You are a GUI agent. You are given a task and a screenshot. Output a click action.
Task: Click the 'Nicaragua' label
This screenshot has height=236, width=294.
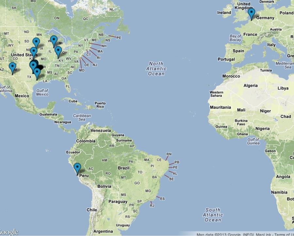63,122
